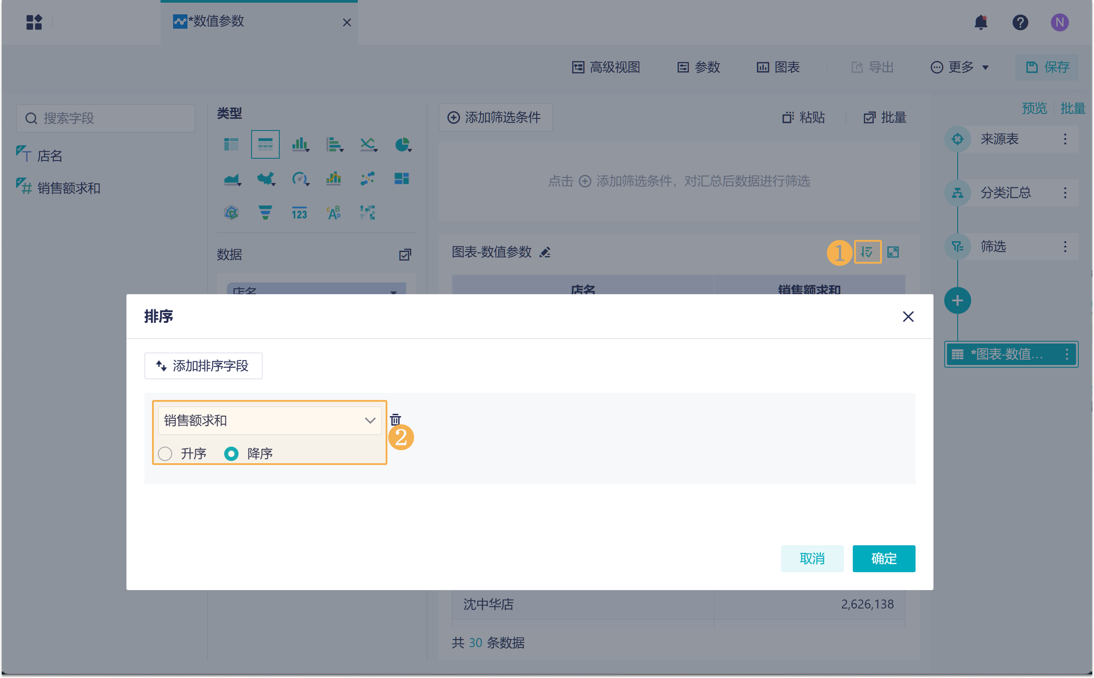The image size is (1094, 678).
Task: Expand the 更多 menu
Action: [x=960, y=67]
